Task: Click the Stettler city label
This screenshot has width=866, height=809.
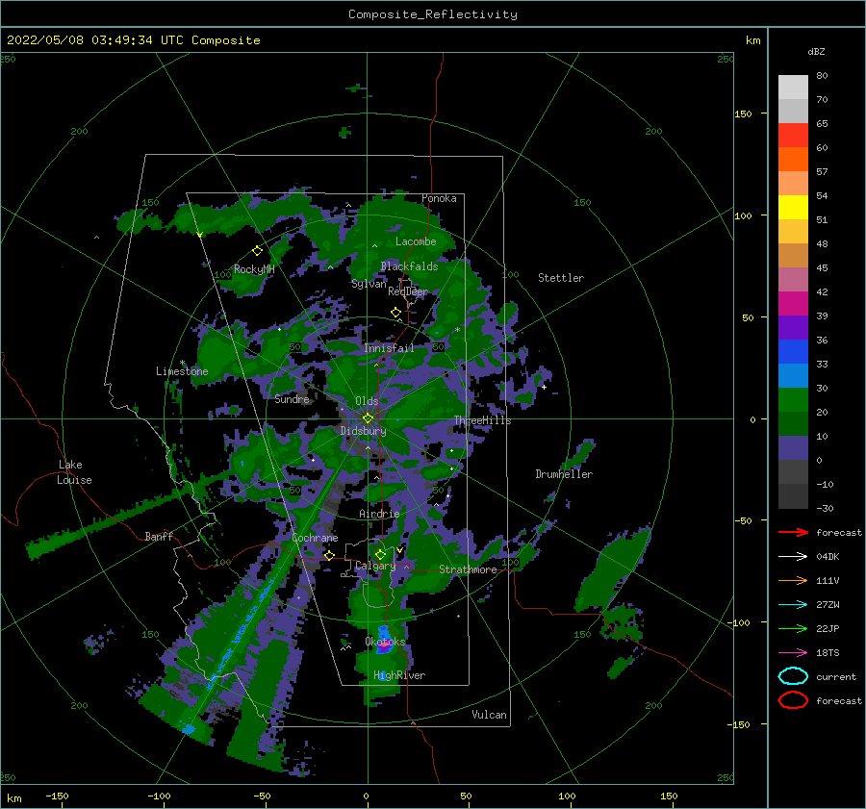Action: pyautogui.click(x=561, y=278)
